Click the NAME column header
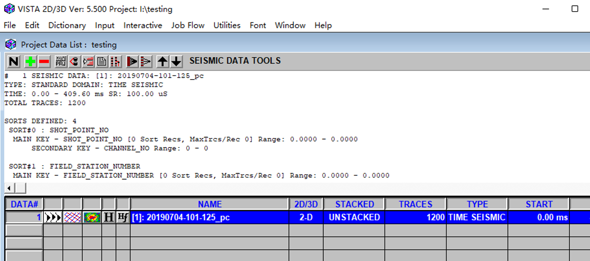 click(x=209, y=204)
